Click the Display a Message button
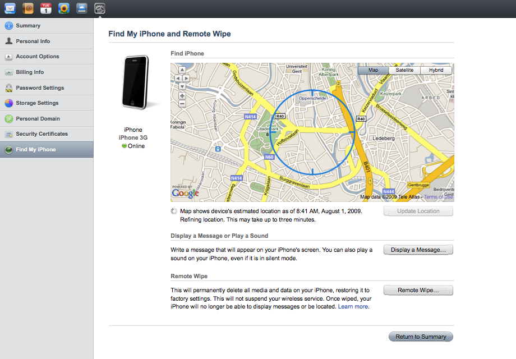This screenshot has height=359, width=516. click(418, 249)
